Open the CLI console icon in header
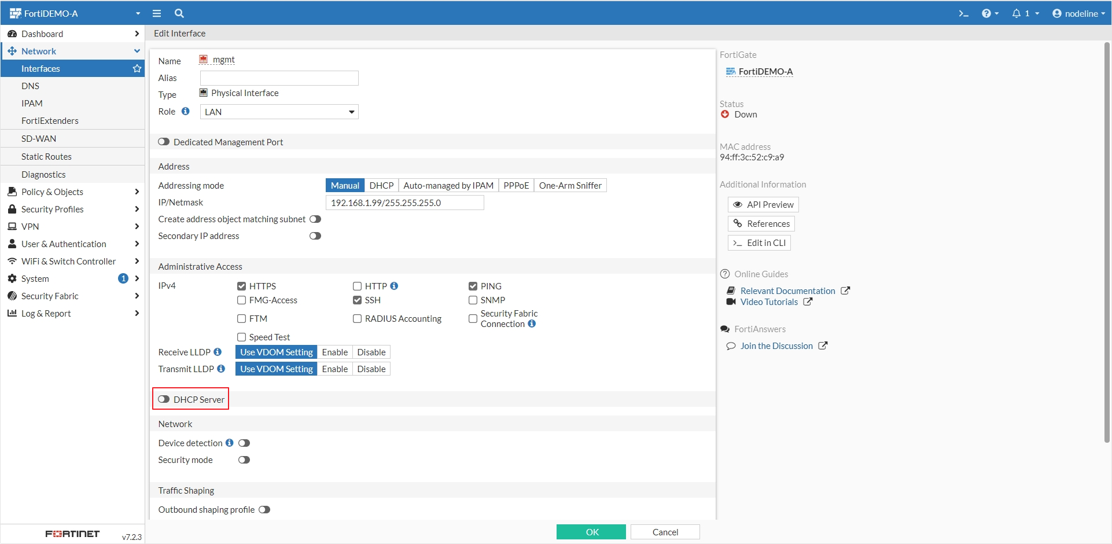Screen dimensions: 1112x544 pyautogui.click(x=963, y=13)
